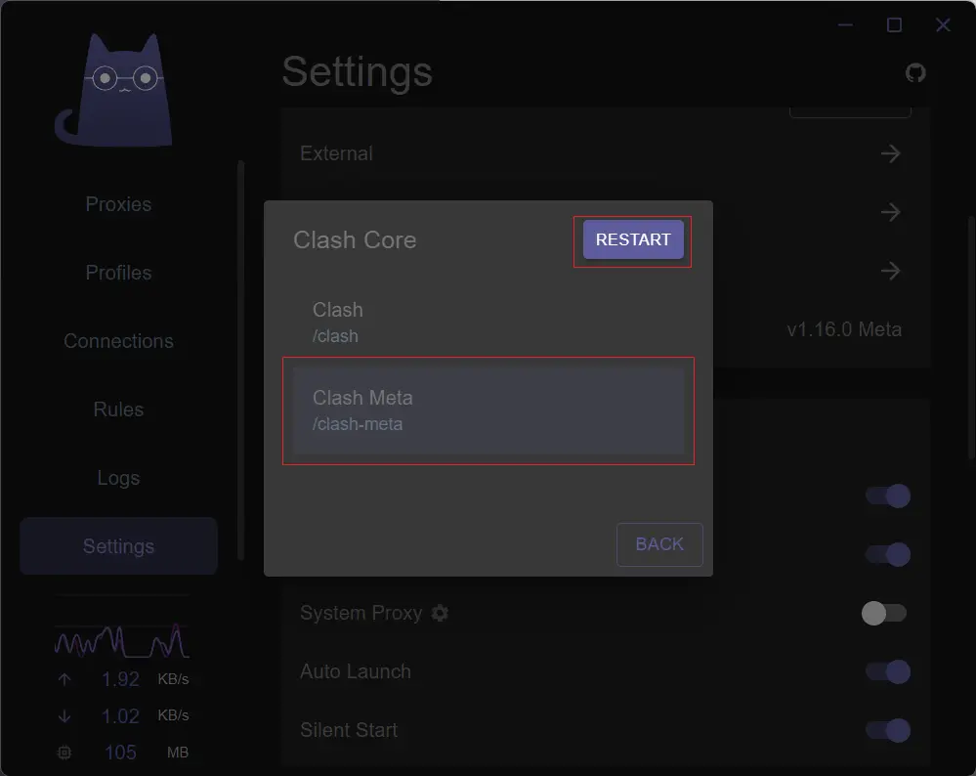Open the External row arrow
Image resolution: width=976 pixels, height=776 pixels.
point(891,153)
